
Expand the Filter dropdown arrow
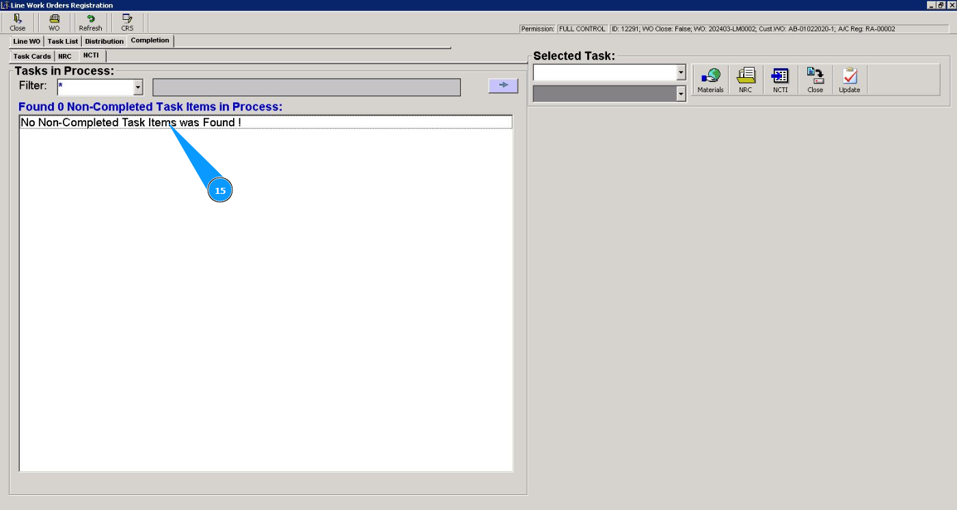[138, 87]
